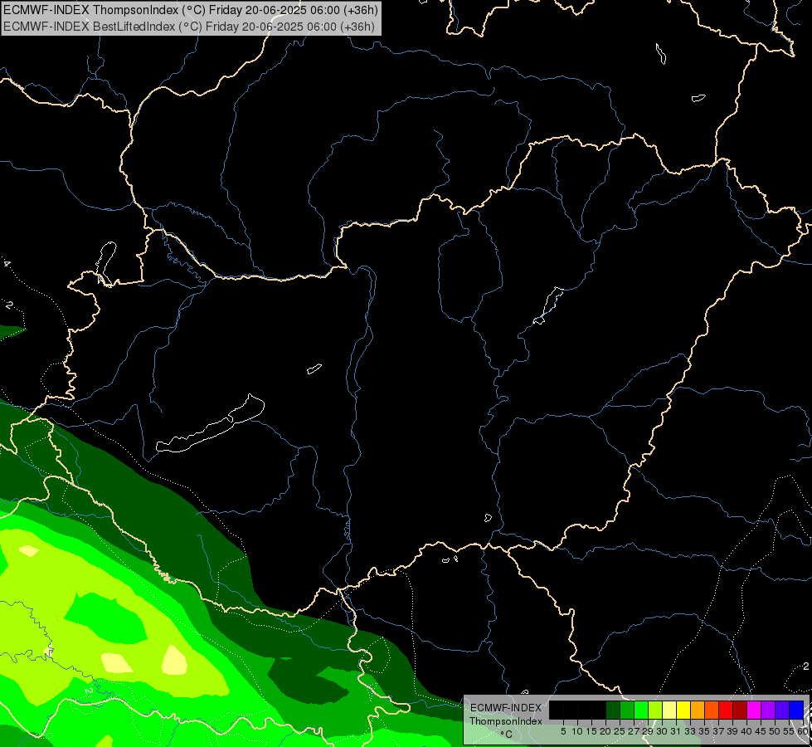Pick the orange 33–35 legend swatch
The width and height of the screenshot is (812, 747).
pyautogui.click(x=698, y=710)
